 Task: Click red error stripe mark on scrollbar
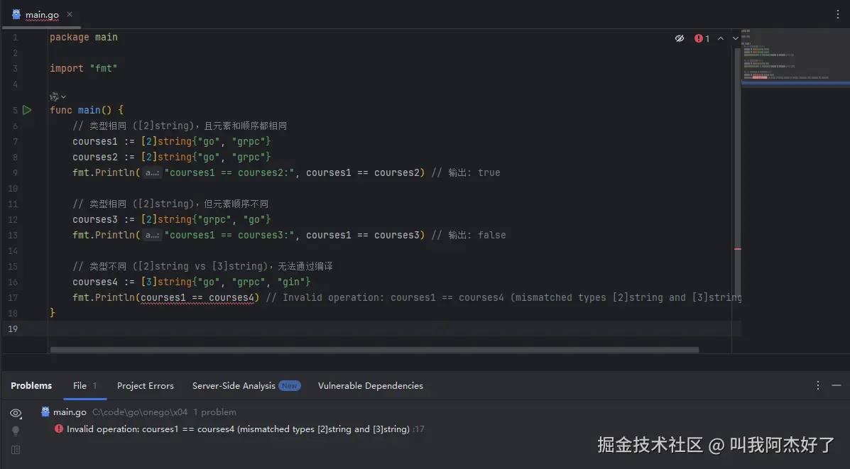tap(737, 249)
